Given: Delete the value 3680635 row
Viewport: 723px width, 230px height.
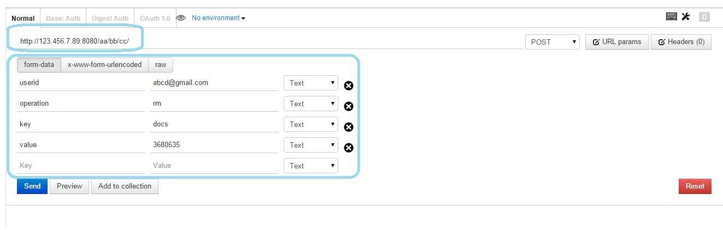Looking at the screenshot, I should coord(349,148).
